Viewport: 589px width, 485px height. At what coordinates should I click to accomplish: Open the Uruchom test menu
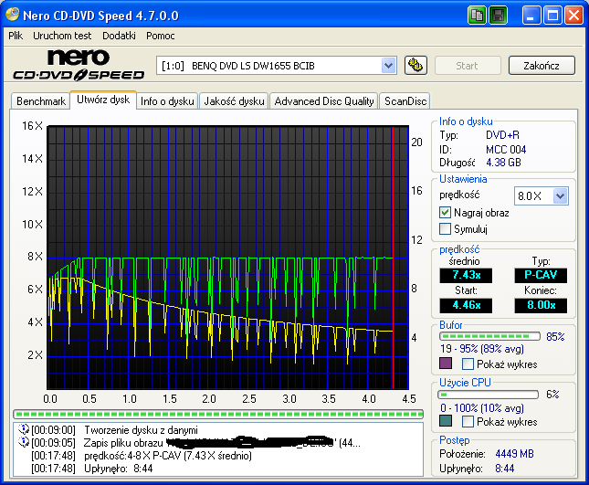pos(62,36)
